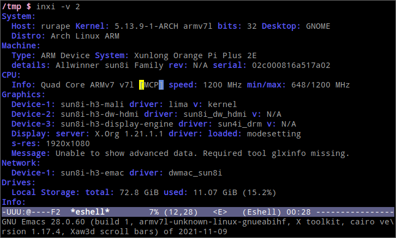Click the 'Graphics:' section header
The width and height of the screenshot is (396, 238).
[x=23, y=95]
